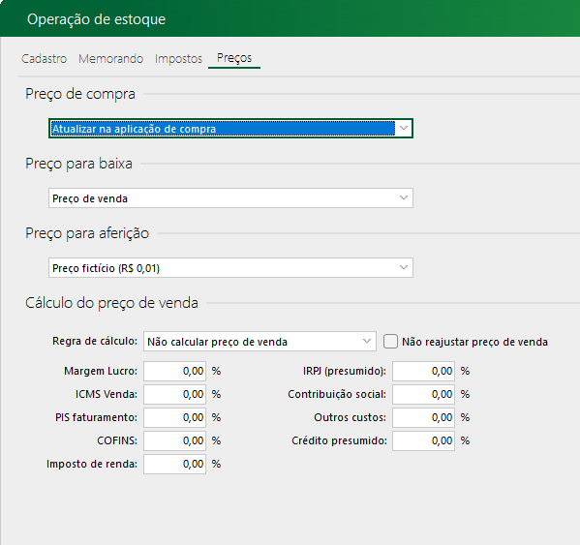Click the highlighted Atualizar na aplicação de compra text
Screen dimensions: 580x545
coord(134,129)
